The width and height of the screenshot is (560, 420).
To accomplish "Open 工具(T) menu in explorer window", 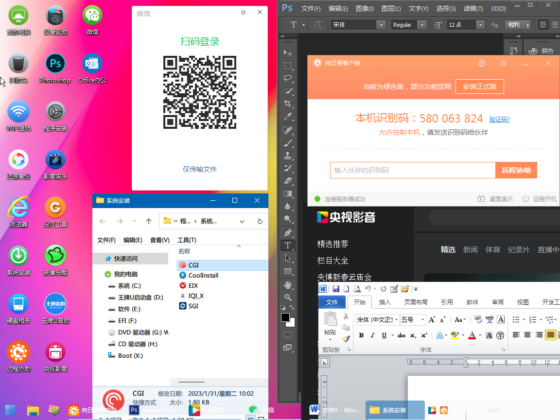I will pyautogui.click(x=187, y=240).
